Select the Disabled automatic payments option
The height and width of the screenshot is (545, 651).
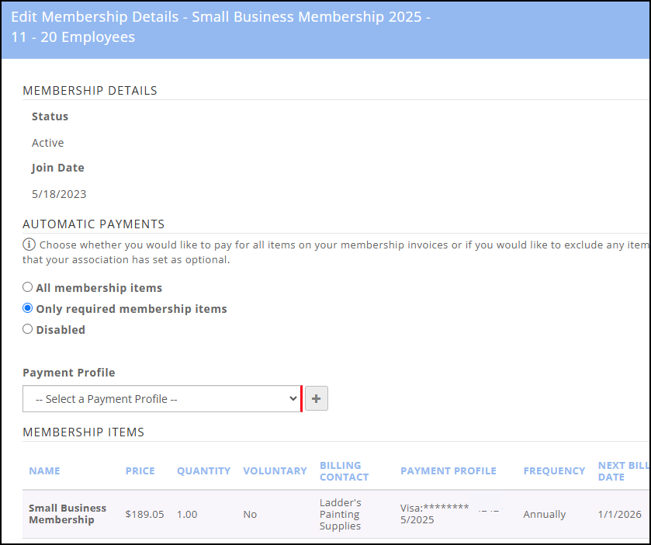pos(28,329)
